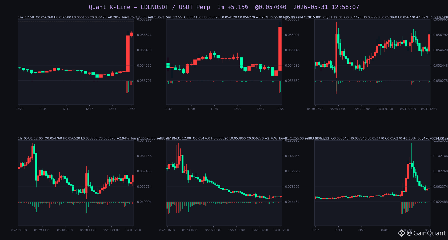Select the "05/30 19:00" time axis label

362,109
